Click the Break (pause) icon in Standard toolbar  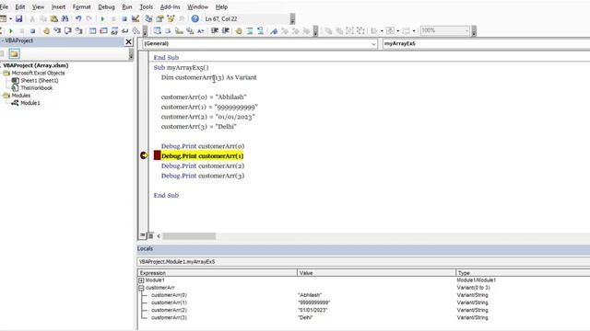(113, 18)
